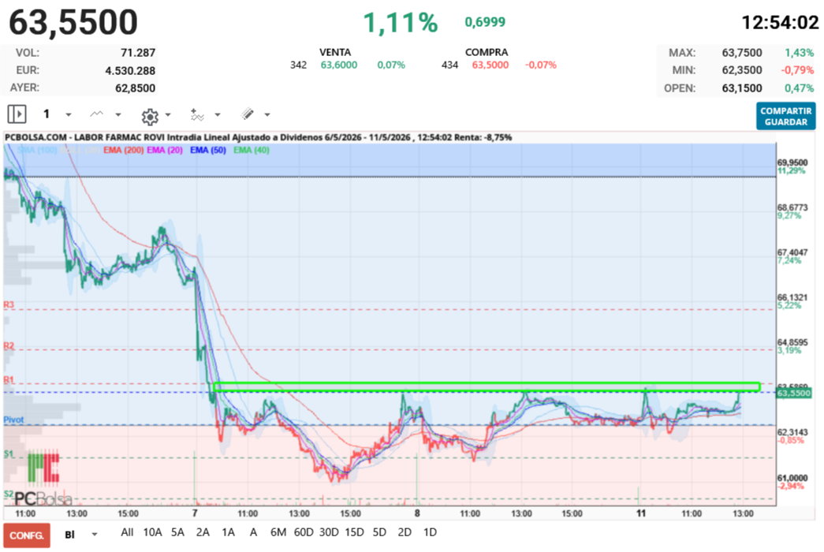Click the OPEN value 63,1500
The width and height of the screenshot is (824, 552).
742,88
